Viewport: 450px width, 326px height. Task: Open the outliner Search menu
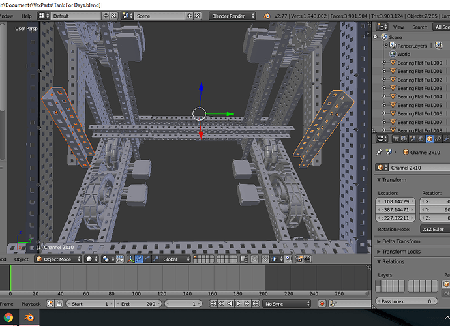click(419, 27)
